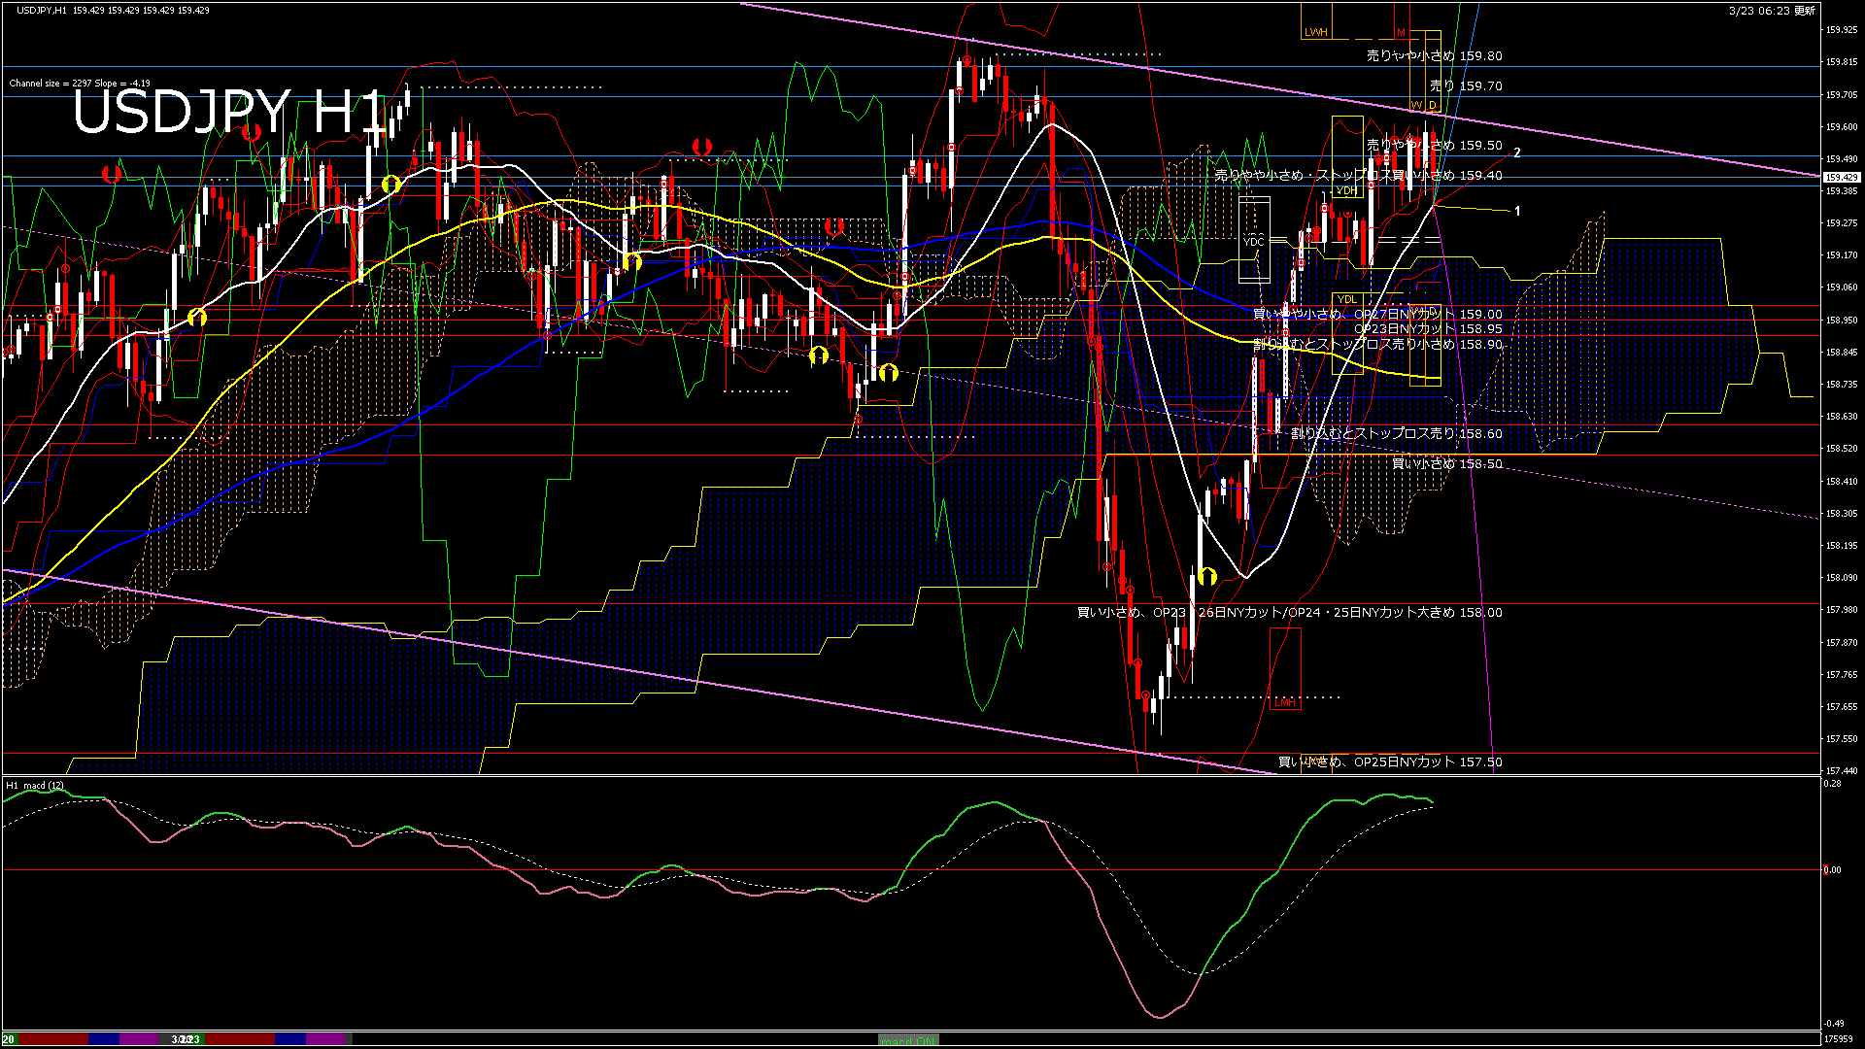The width and height of the screenshot is (1865, 1049).
Task: Select forecast line label number 2
Action: click(1517, 152)
